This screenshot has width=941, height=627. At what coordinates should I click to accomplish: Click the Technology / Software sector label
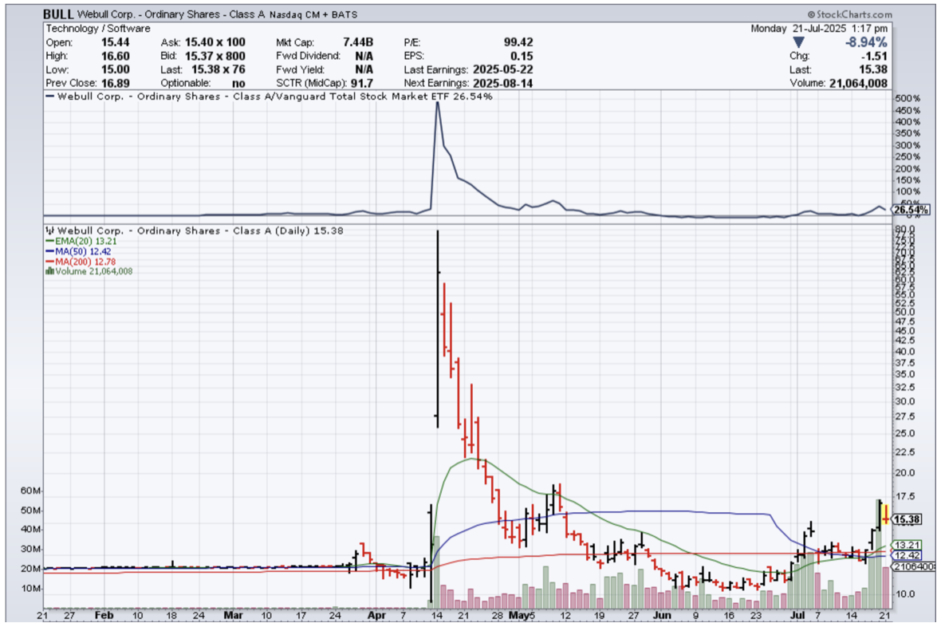point(98,28)
